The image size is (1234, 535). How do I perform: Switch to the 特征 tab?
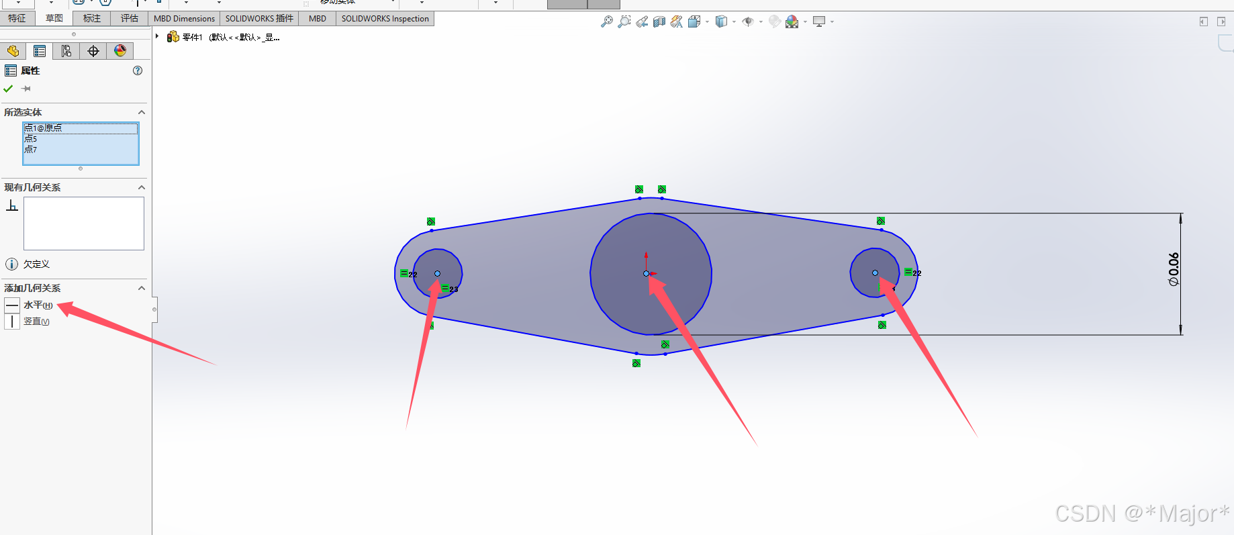coord(17,19)
